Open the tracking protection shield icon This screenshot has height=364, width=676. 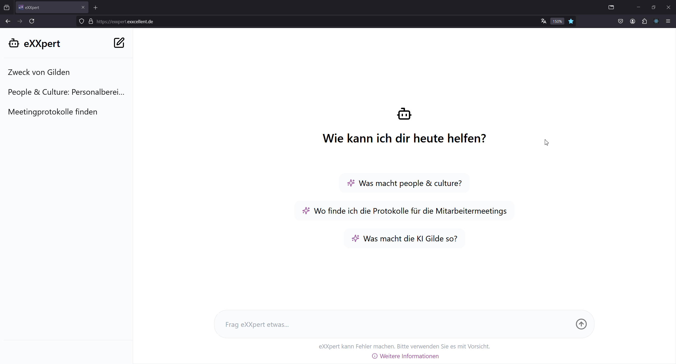(x=82, y=21)
